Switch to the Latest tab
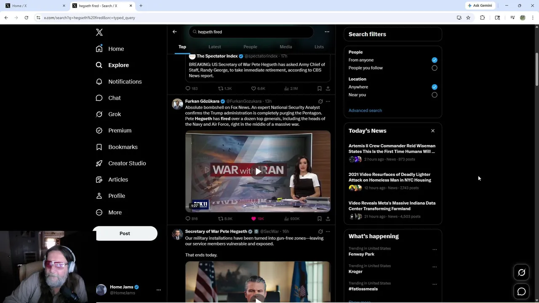The width and height of the screenshot is (539, 303). click(x=215, y=47)
